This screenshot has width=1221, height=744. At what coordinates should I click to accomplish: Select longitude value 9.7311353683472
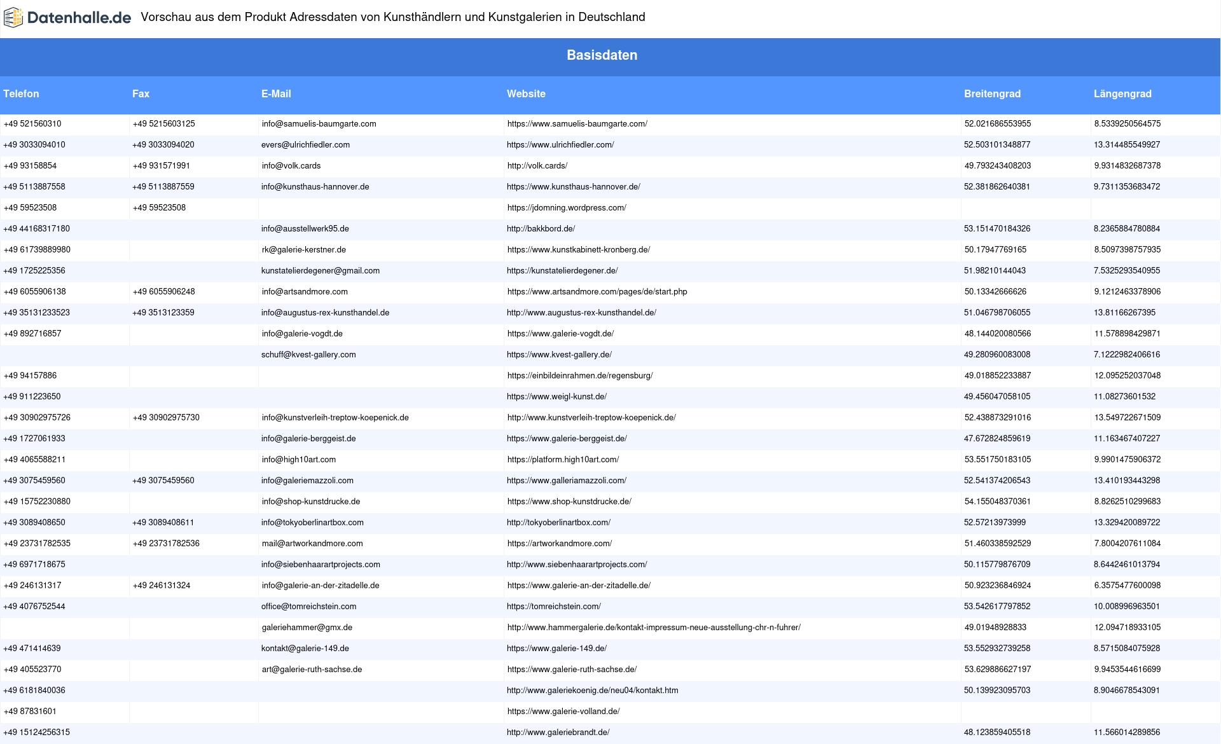click(1127, 187)
